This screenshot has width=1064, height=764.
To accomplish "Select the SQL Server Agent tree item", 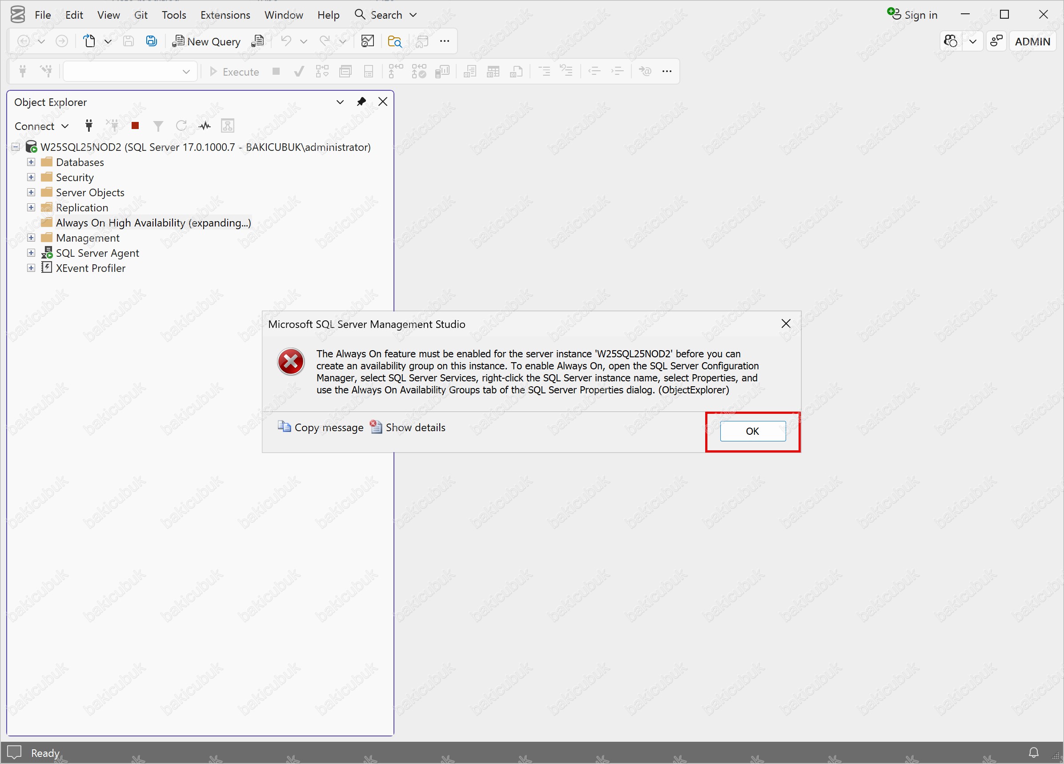I will point(97,253).
